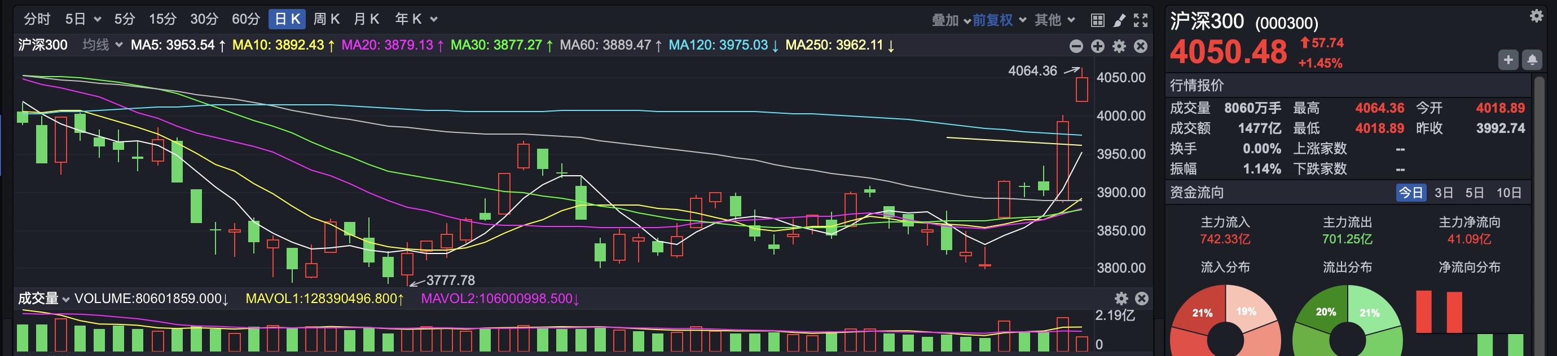Viewport: 1557px width, 356px height.
Task: Click the 沪深300 (000300) index title
Action: click(1244, 22)
